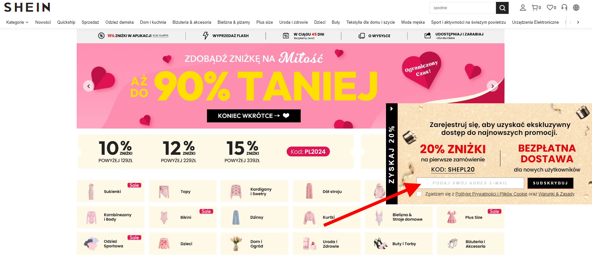Open the user account icon
The width and height of the screenshot is (592, 259).
point(523,8)
